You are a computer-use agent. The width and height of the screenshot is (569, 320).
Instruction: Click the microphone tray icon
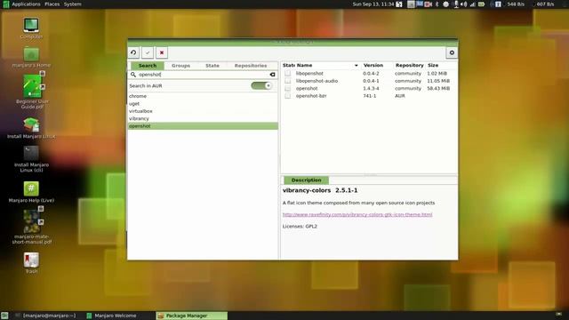click(x=456, y=4)
